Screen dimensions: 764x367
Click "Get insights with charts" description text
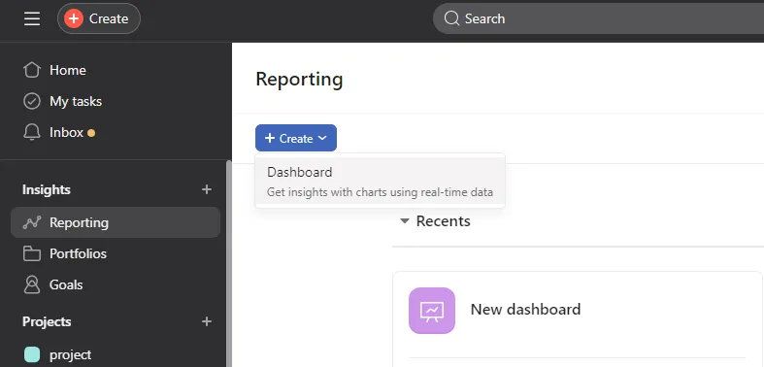click(x=380, y=192)
